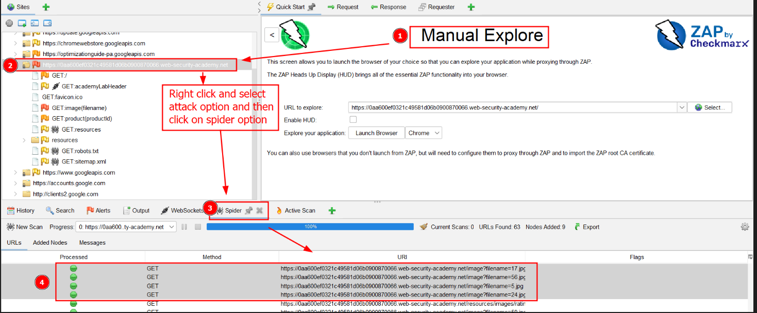Screen dimensions: 757x313
Task: Open spider options with the gear icon
Action: point(745,227)
